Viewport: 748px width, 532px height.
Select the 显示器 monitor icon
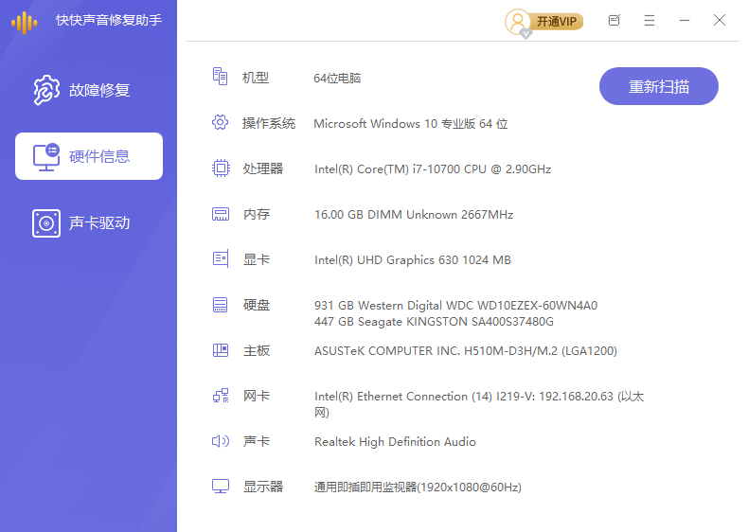[x=221, y=487]
